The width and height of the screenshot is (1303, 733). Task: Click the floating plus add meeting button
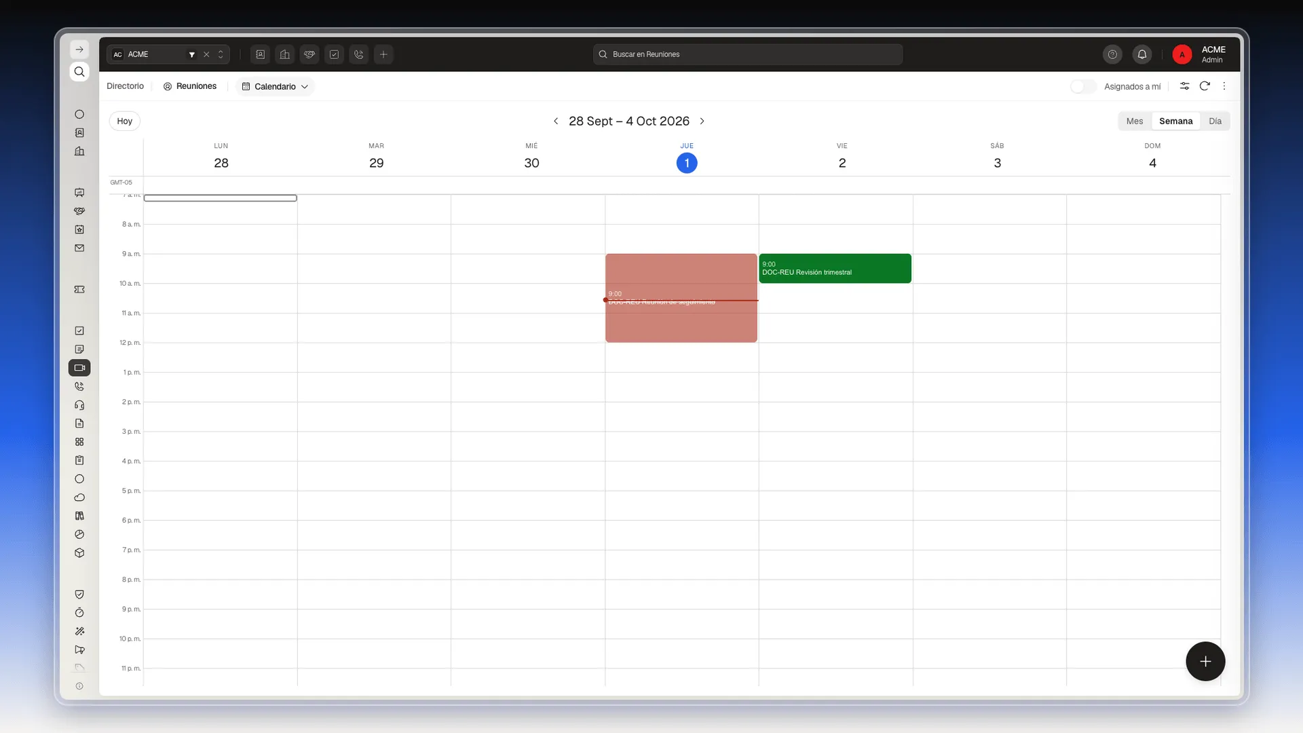pos(1205,661)
